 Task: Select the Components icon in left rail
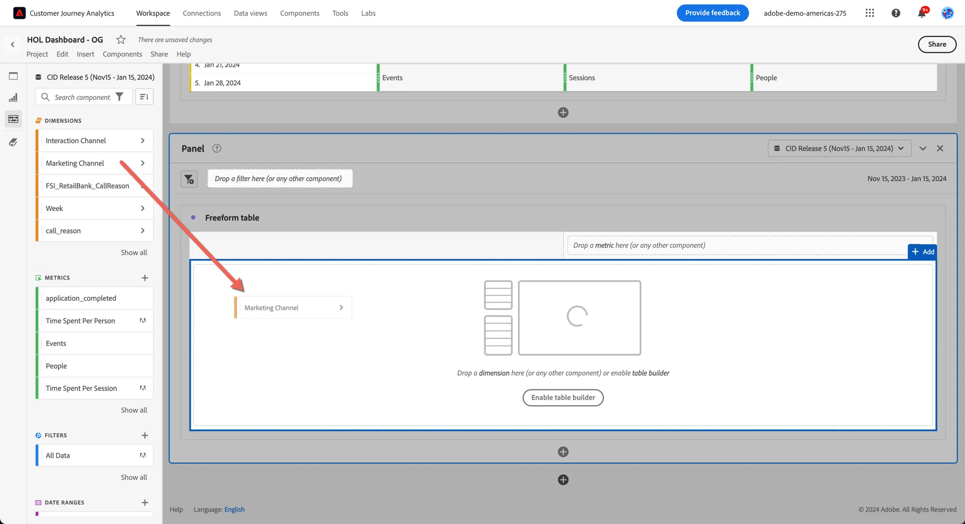13,119
